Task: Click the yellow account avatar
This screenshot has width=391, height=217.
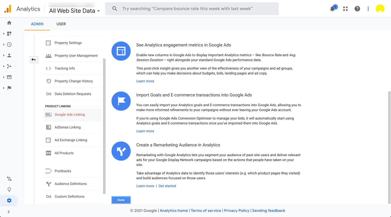Action: [x=380, y=9]
